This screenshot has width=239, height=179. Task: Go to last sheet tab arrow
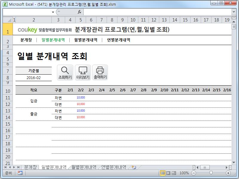(x=19, y=167)
